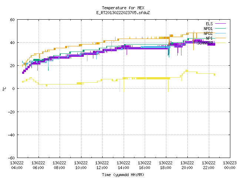Click the green NPD1 legend line sample
This screenshot has width=237, height=178.
pos(220,28)
